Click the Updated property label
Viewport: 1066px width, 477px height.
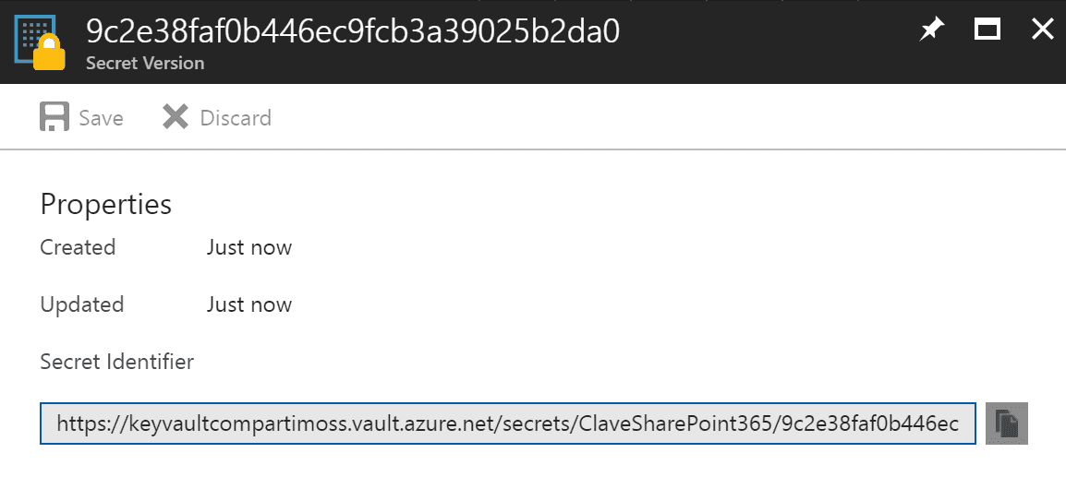point(81,304)
